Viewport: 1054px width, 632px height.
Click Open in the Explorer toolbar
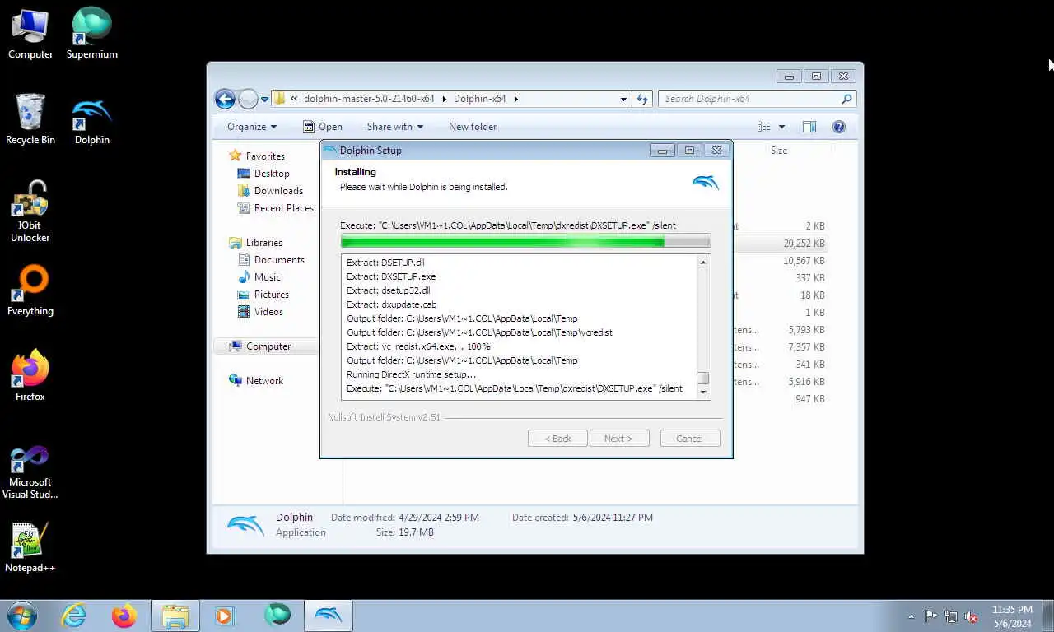click(322, 127)
